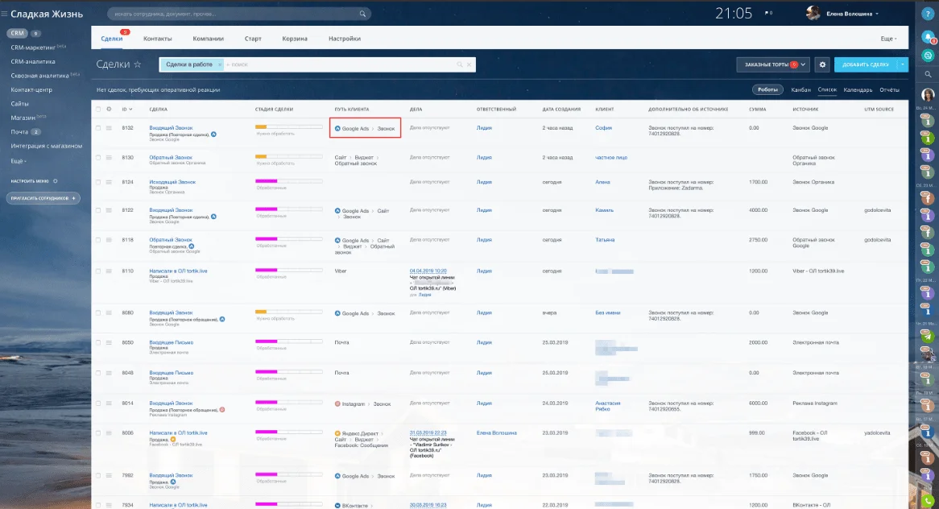Select the checkbox for deal 8124
The width and height of the screenshot is (939, 509).
pos(98,182)
